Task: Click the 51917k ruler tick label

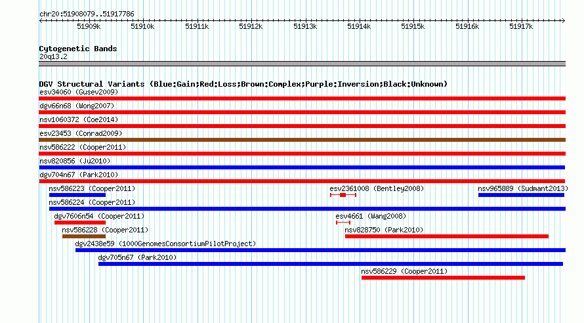Action: pos(521,26)
